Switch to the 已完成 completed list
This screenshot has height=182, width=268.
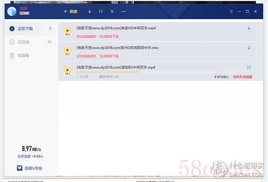pyautogui.click(x=25, y=42)
